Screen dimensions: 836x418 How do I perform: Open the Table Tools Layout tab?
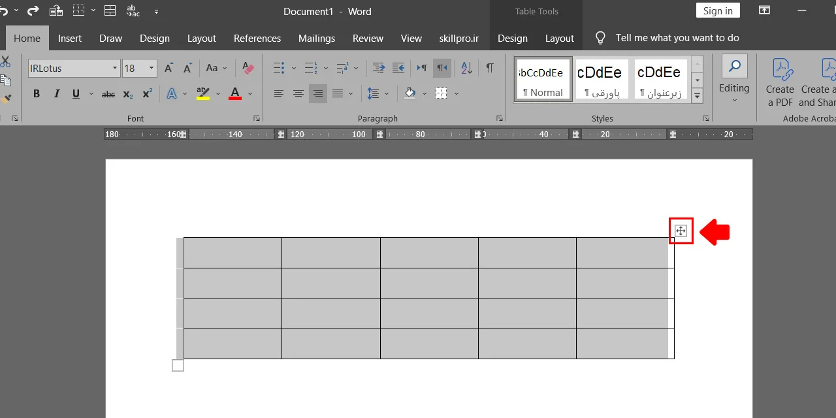point(560,38)
